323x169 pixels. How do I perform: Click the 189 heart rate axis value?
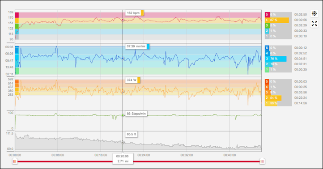pyautogui.click(x=11, y=13)
